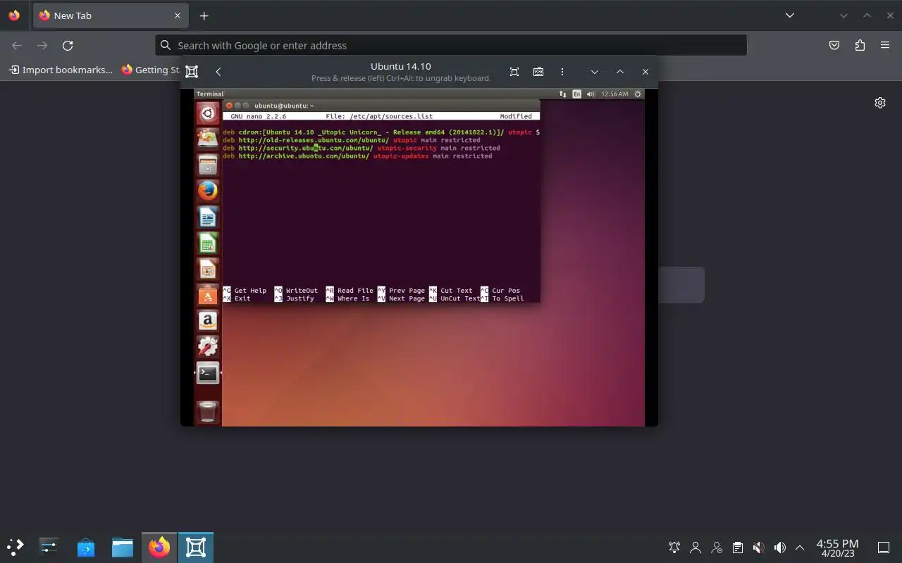Click the Where Is shortcut label in nano
The width and height of the screenshot is (902, 563).
pyautogui.click(x=353, y=298)
